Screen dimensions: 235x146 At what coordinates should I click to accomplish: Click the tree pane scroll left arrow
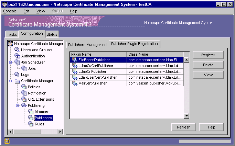point(10,132)
